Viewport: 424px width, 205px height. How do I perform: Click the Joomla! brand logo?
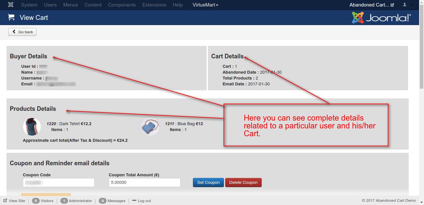381,18
